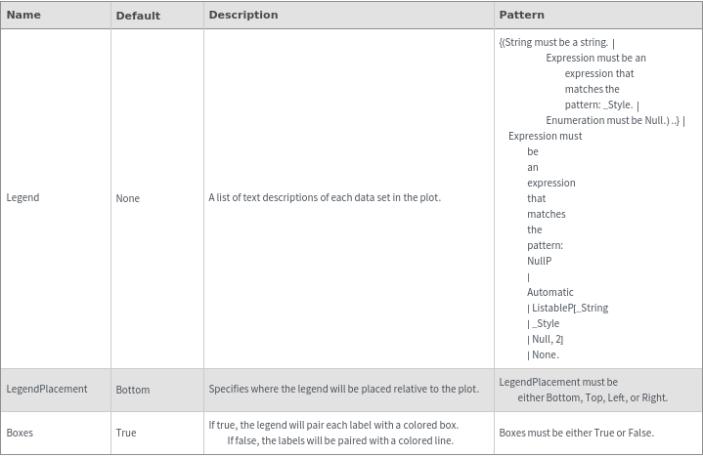This screenshot has width=703, height=457.
Task: Click the LegendPlacement description text
Action: (x=344, y=389)
